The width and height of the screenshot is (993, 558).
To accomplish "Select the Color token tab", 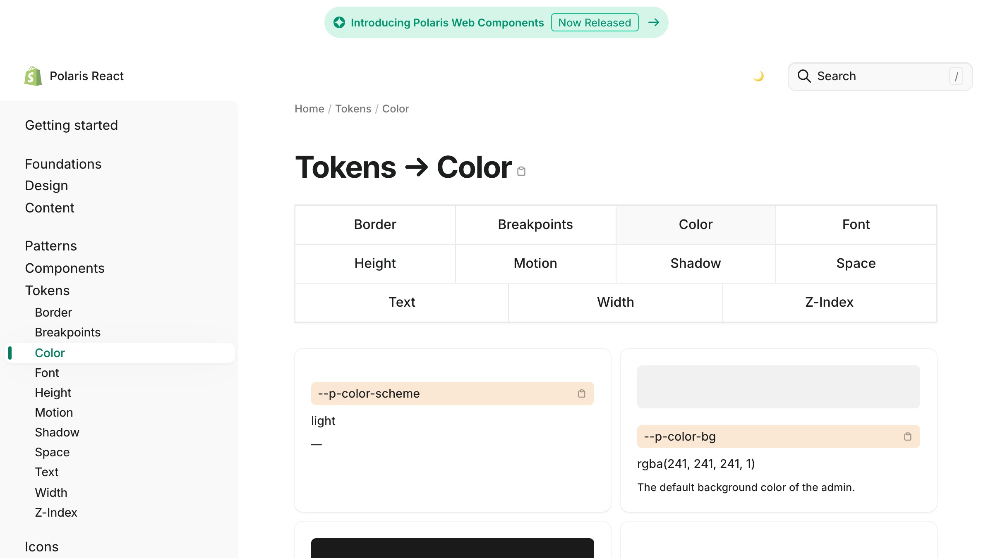I will point(696,224).
